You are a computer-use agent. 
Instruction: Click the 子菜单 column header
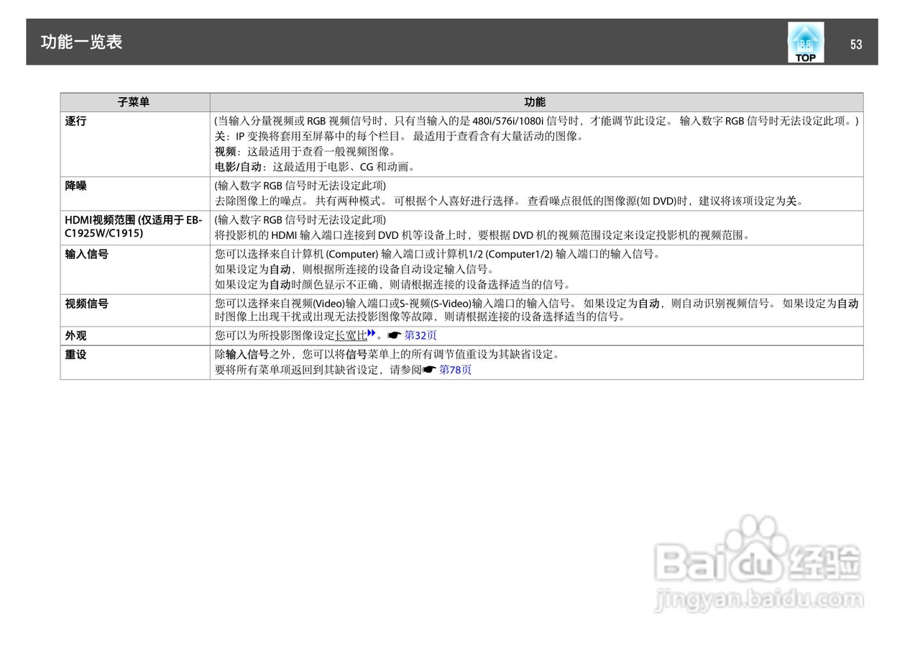tap(135, 102)
